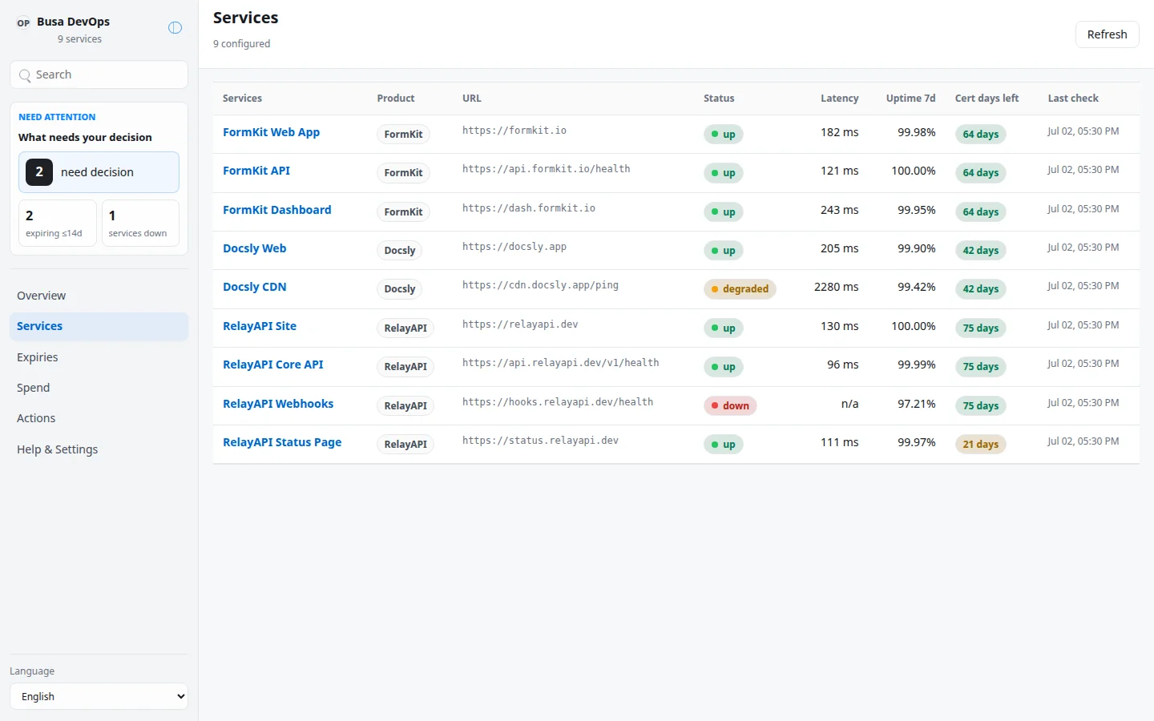Open the Language dropdown

(99, 696)
